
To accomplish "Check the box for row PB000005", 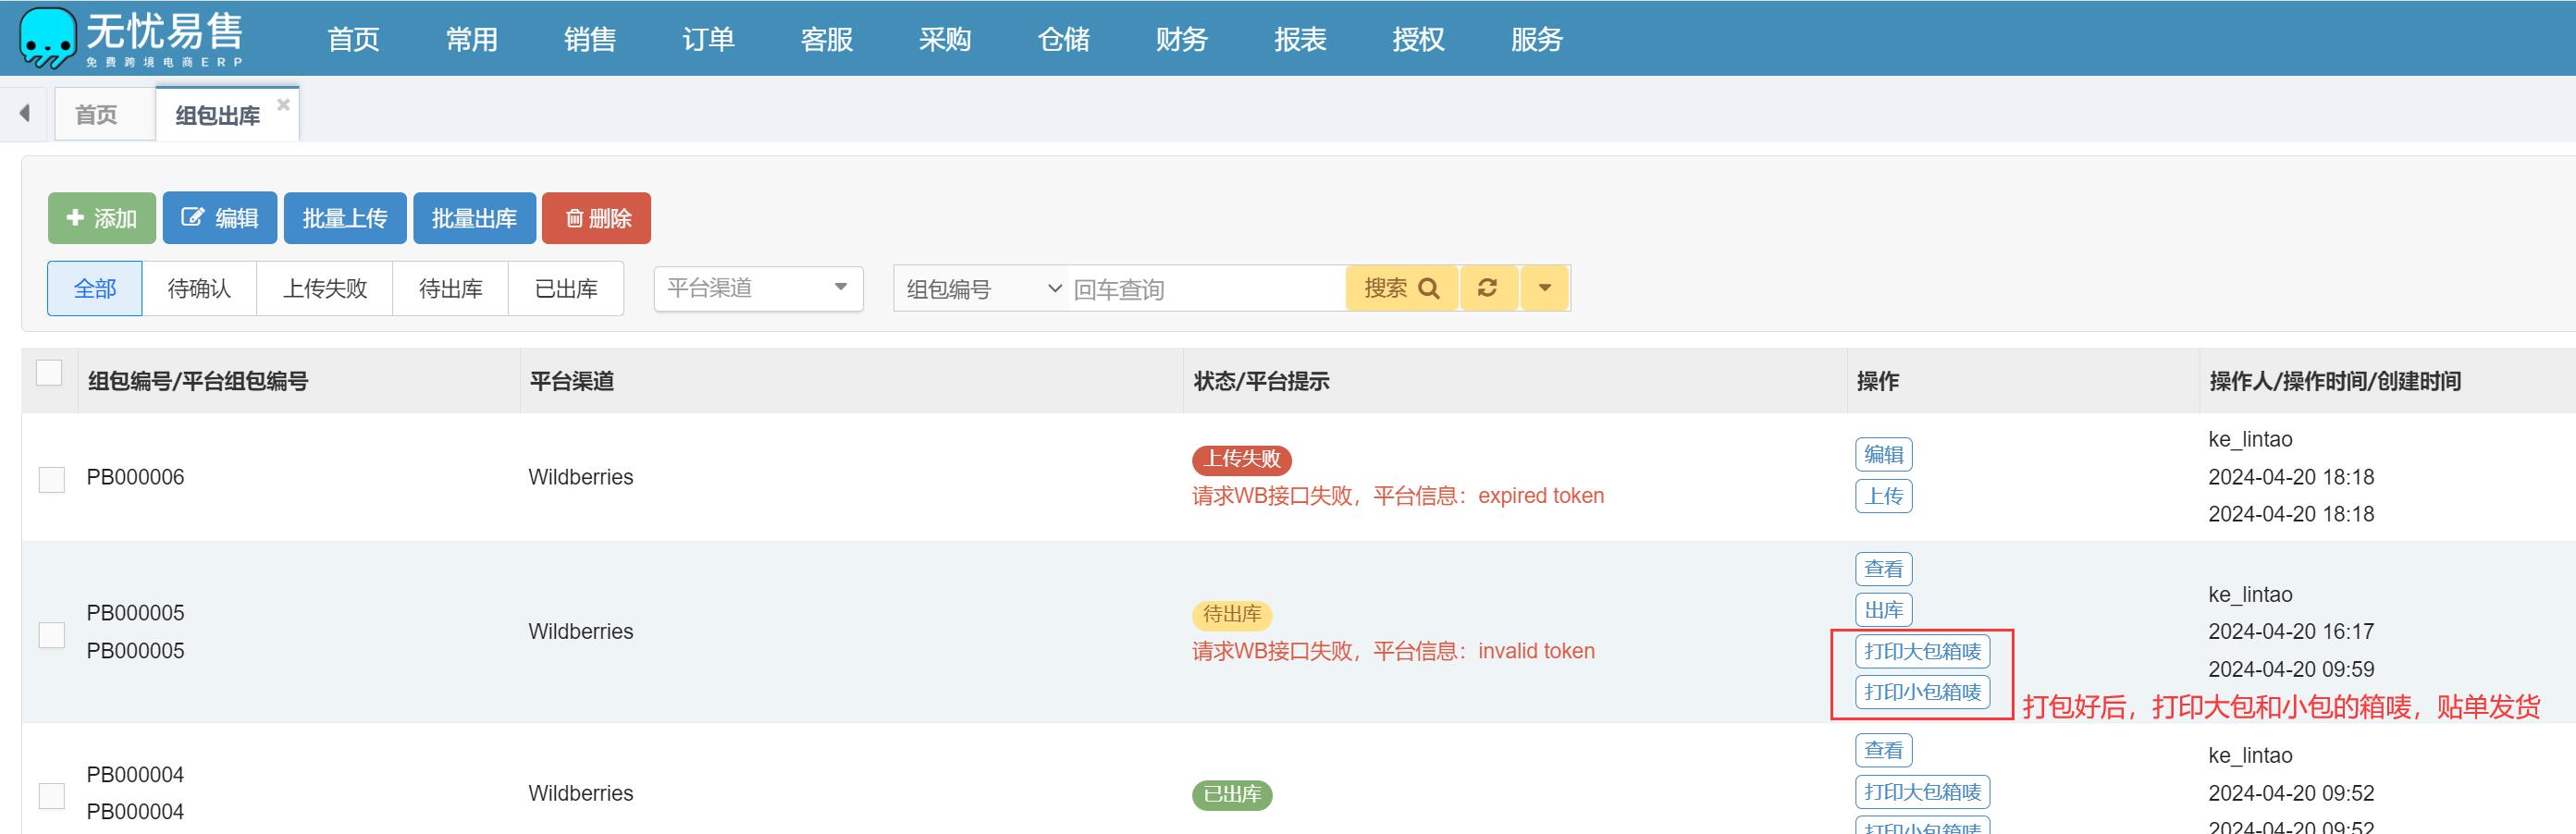I will click(x=51, y=634).
